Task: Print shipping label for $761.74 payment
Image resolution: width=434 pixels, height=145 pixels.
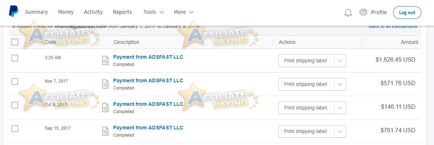Action: (306, 132)
